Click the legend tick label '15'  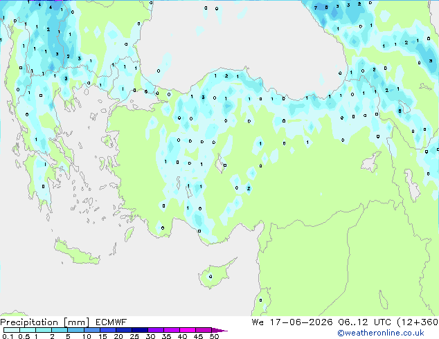click(102, 336)
